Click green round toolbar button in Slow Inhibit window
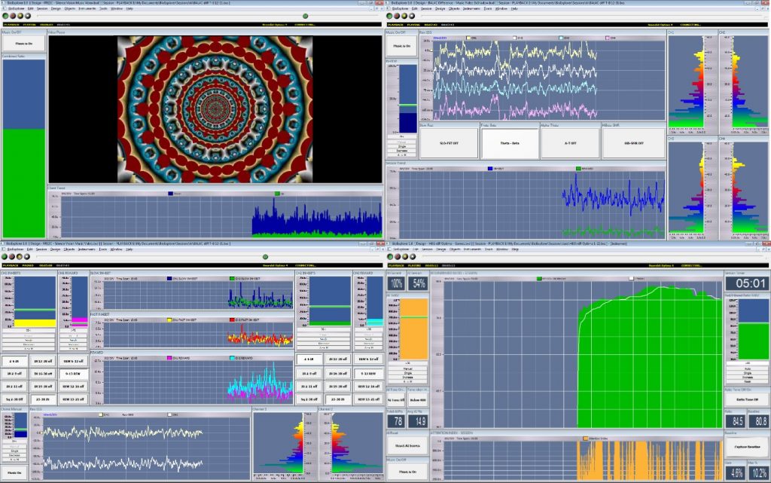Image resolution: width=771 pixels, height=483 pixels. pos(5,257)
